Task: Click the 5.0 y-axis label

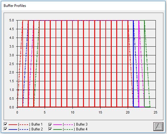Action: coord(11,20)
